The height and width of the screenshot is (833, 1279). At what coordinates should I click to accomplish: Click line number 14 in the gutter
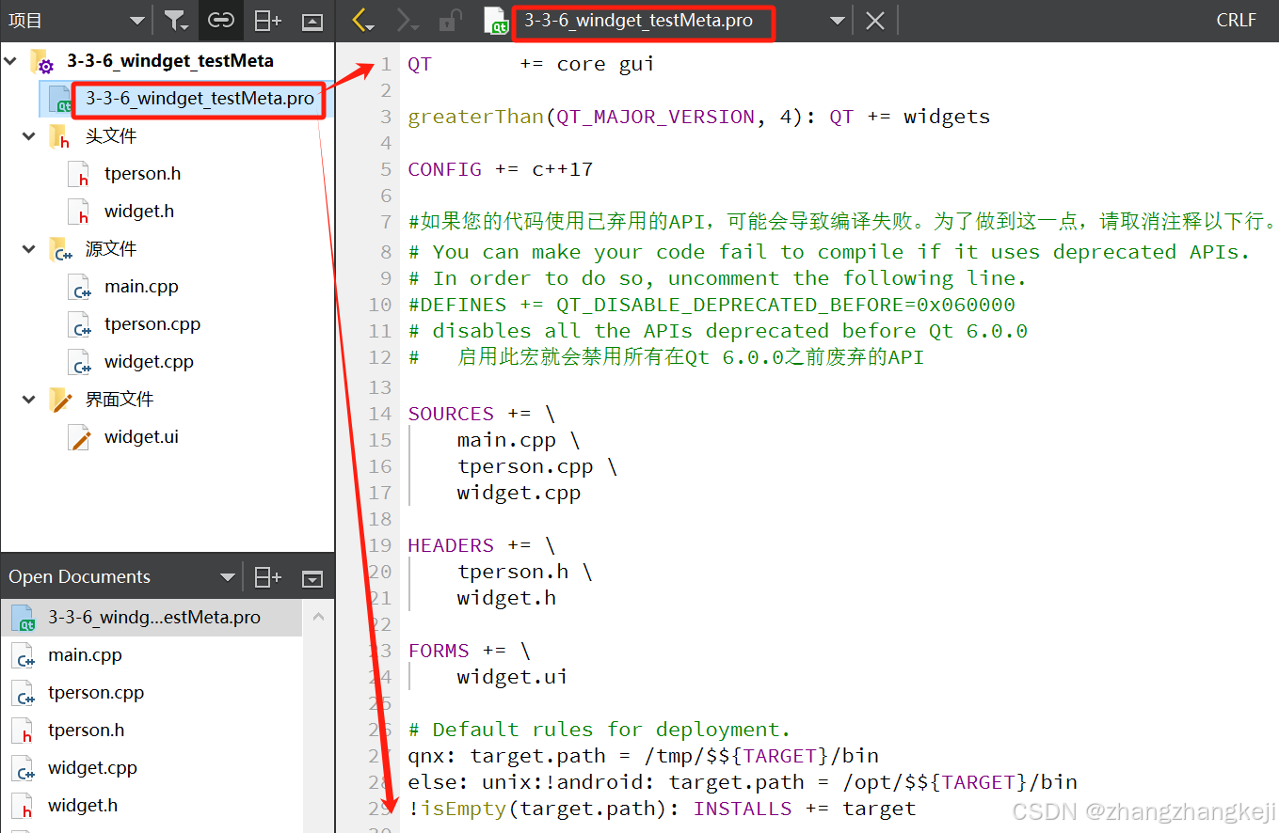[380, 414]
